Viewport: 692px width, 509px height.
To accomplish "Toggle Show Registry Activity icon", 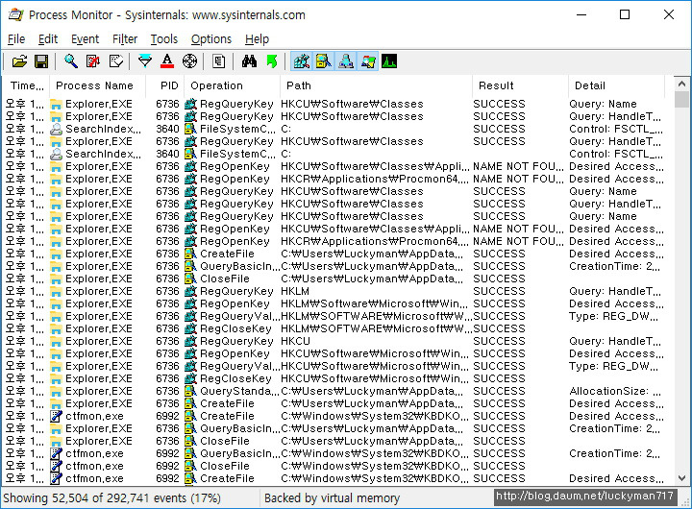I will pyautogui.click(x=302, y=61).
